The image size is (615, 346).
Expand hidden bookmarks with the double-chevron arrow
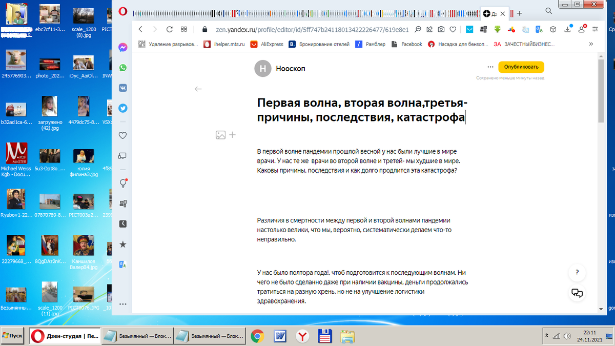(591, 44)
